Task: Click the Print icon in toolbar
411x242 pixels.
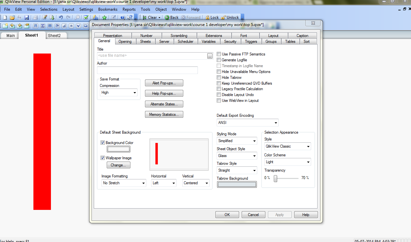Action: pyautogui.click(x=35, y=18)
